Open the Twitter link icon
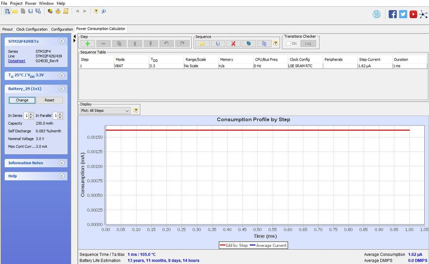Screen dimensions: 429x264 (x=403, y=14)
